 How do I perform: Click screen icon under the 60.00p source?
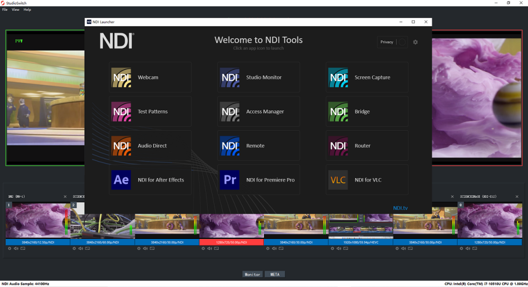click(x=88, y=249)
